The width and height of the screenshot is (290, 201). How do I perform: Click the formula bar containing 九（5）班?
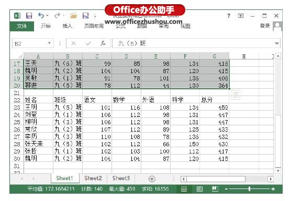click(193, 43)
